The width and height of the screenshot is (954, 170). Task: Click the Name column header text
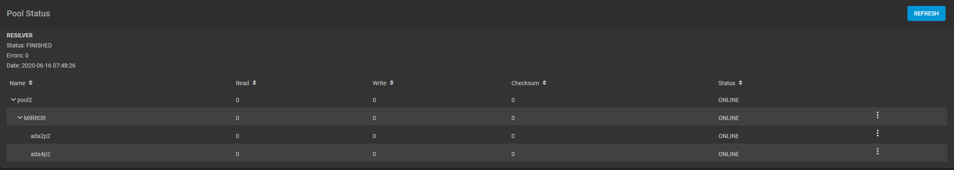18,83
